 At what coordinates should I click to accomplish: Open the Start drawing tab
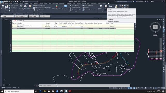click(x=4, y=14)
